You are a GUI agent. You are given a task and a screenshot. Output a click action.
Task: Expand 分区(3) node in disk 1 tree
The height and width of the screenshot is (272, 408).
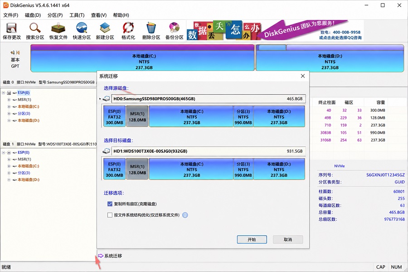[9, 173]
